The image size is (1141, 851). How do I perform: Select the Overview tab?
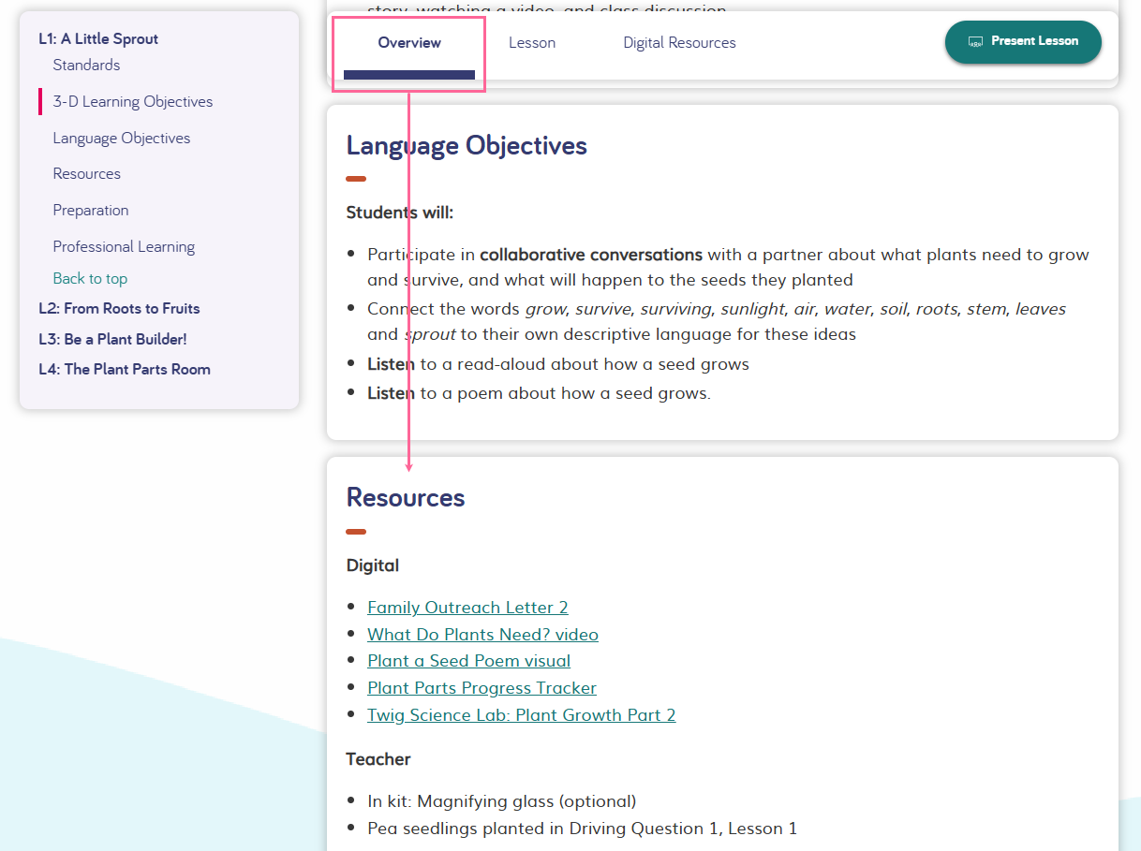[x=408, y=42]
